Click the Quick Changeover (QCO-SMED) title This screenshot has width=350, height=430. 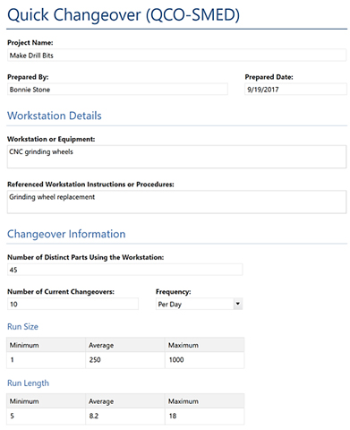point(124,15)
